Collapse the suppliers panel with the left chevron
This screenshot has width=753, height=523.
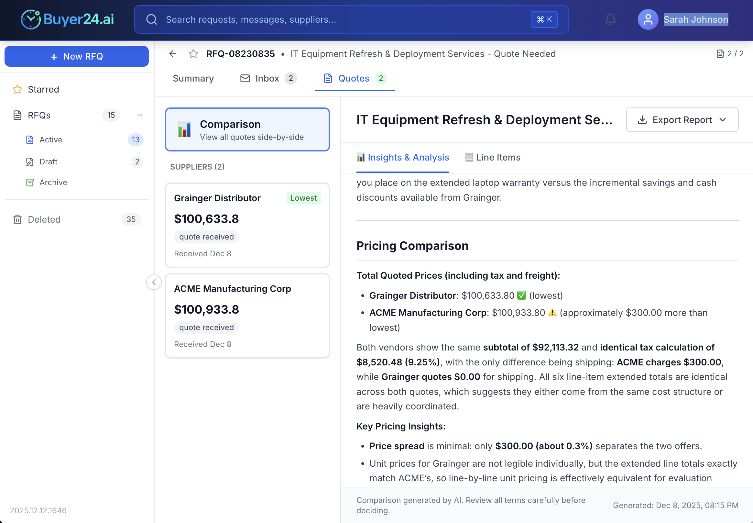(154, 282)
